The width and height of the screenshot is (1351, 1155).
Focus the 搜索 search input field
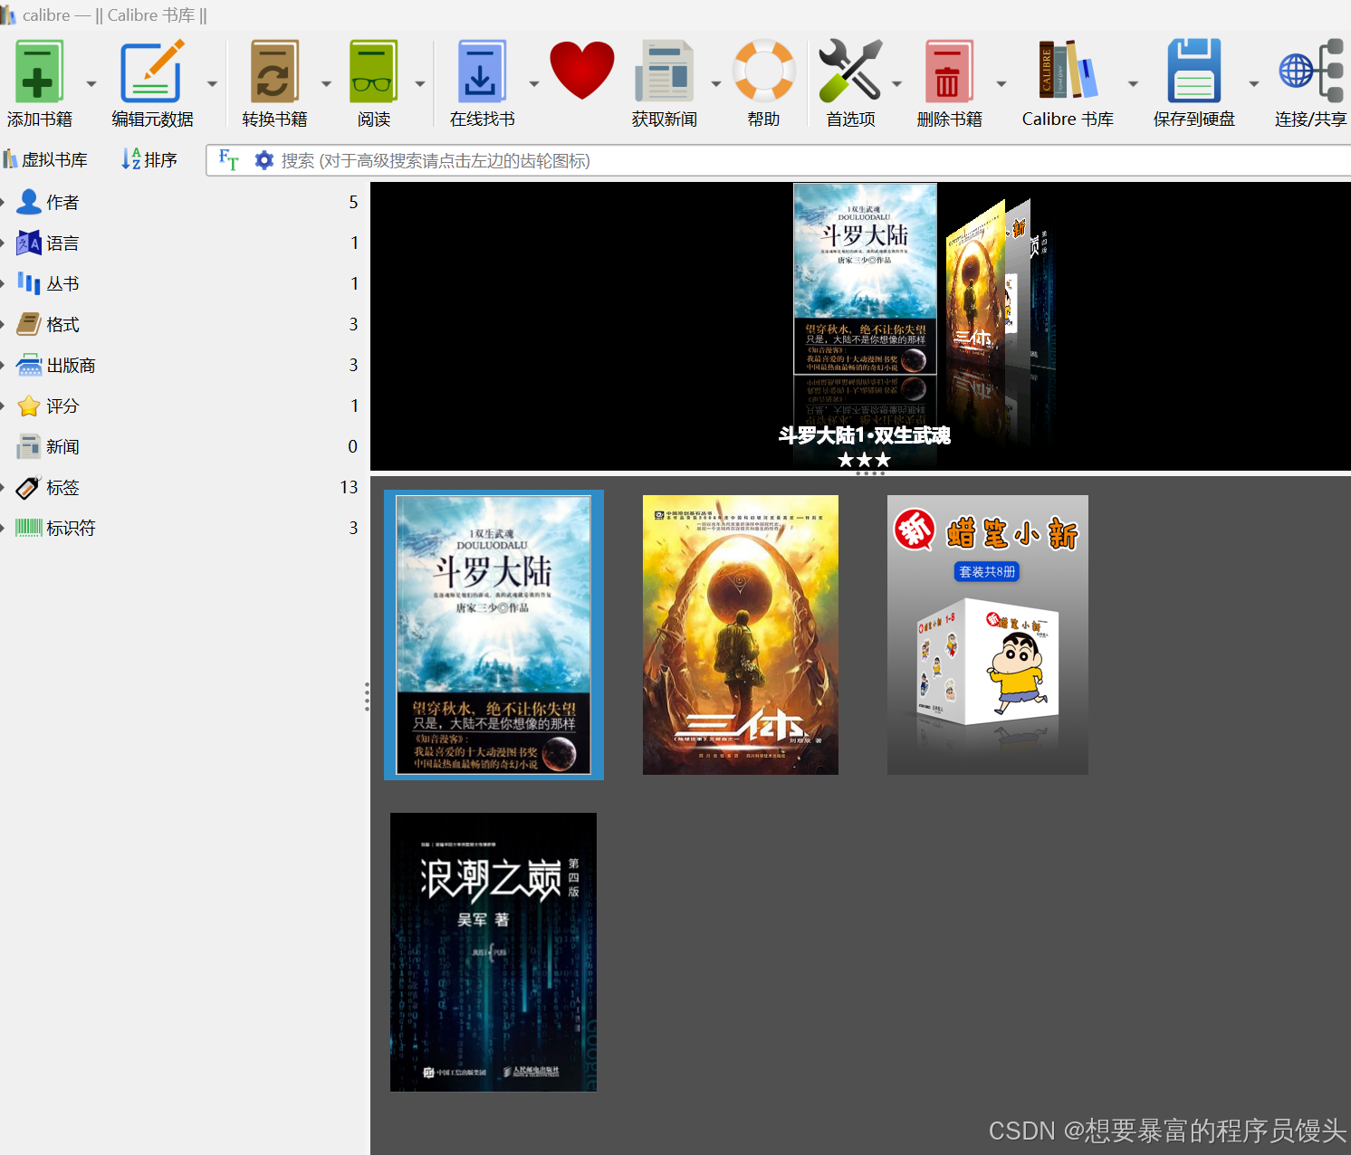[x=815, y=160]
